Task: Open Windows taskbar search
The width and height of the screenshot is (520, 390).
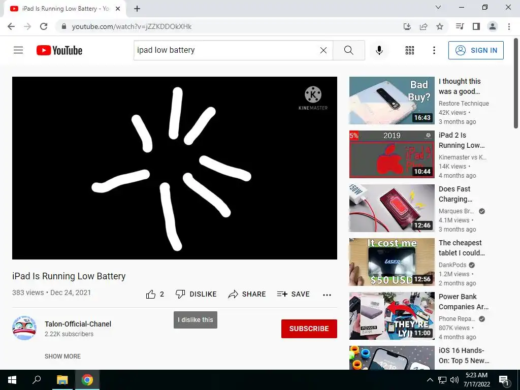Action: click(x=37, y=380)
